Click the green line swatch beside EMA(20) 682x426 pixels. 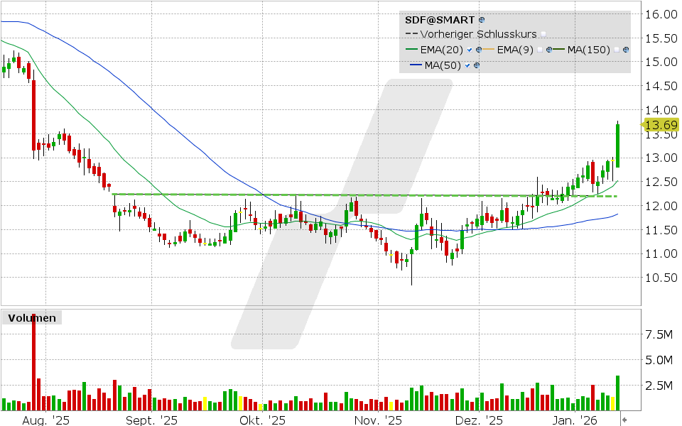tap(411, 50)
